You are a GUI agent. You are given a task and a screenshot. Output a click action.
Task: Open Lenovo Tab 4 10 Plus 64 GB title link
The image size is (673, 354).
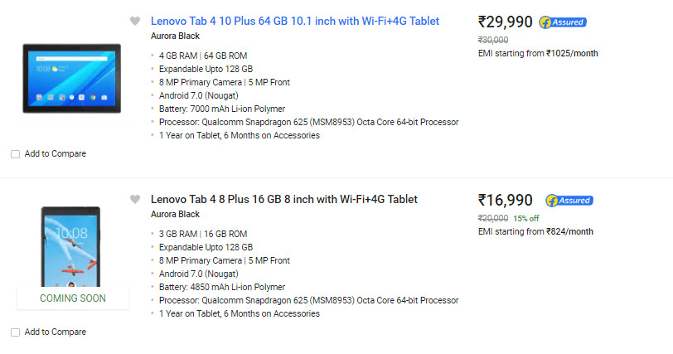pos(295,21)
